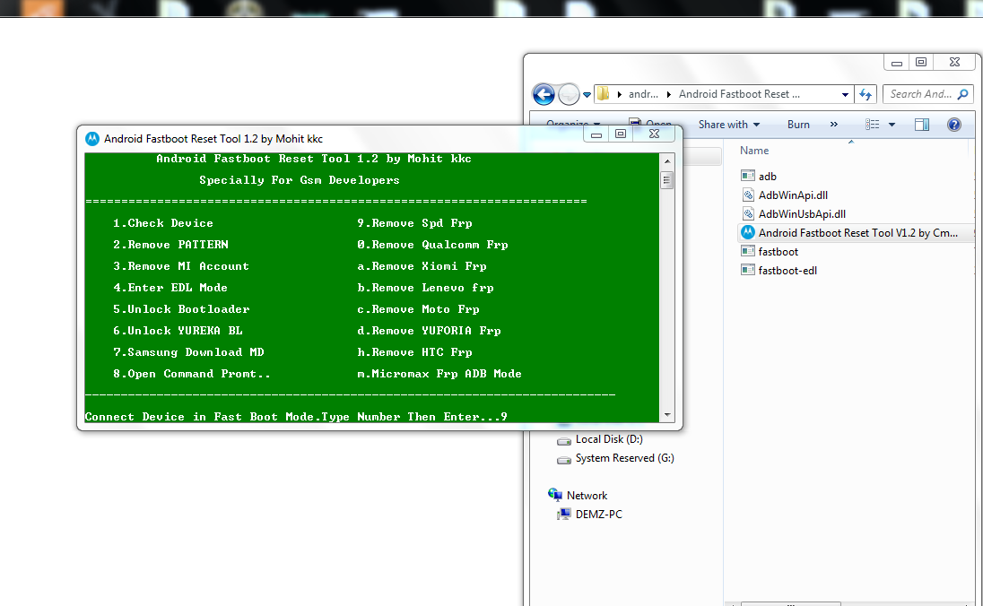Click 'a.Remove Xiomi Frp' console text
Viewport: 983px width, 606px height.
coord(422,265)
